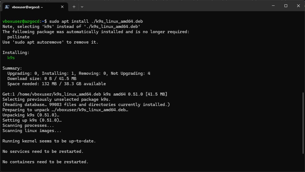Click the 'sudo apt autoremove' hint text
Viewport: 305px width, 172px height.
38,42
